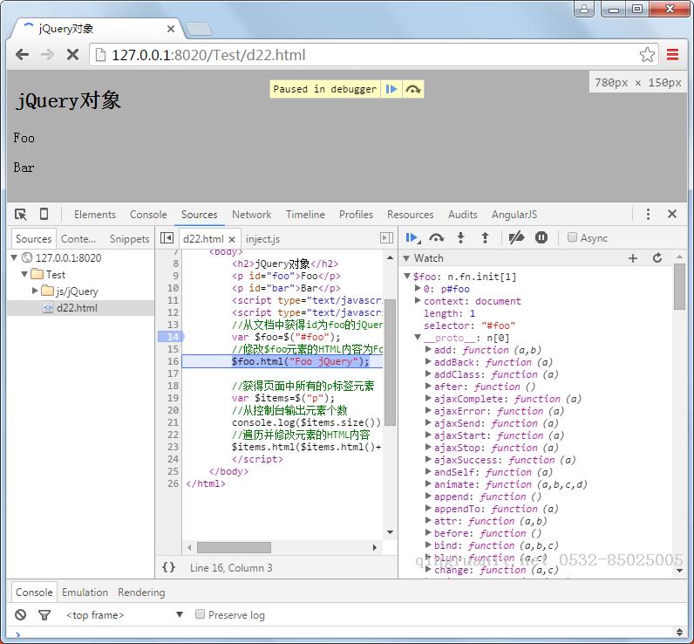This screenshot has height=644, width=694.
Task: Resume script execution in debugger toolbar
Action: (412, 237)
